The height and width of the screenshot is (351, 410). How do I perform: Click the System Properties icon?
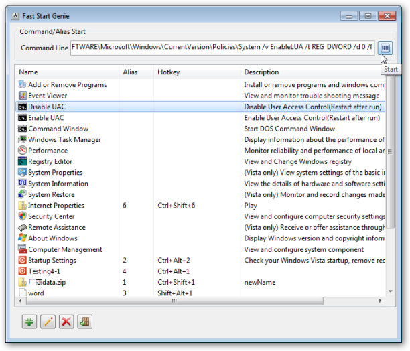pos(23,173)
